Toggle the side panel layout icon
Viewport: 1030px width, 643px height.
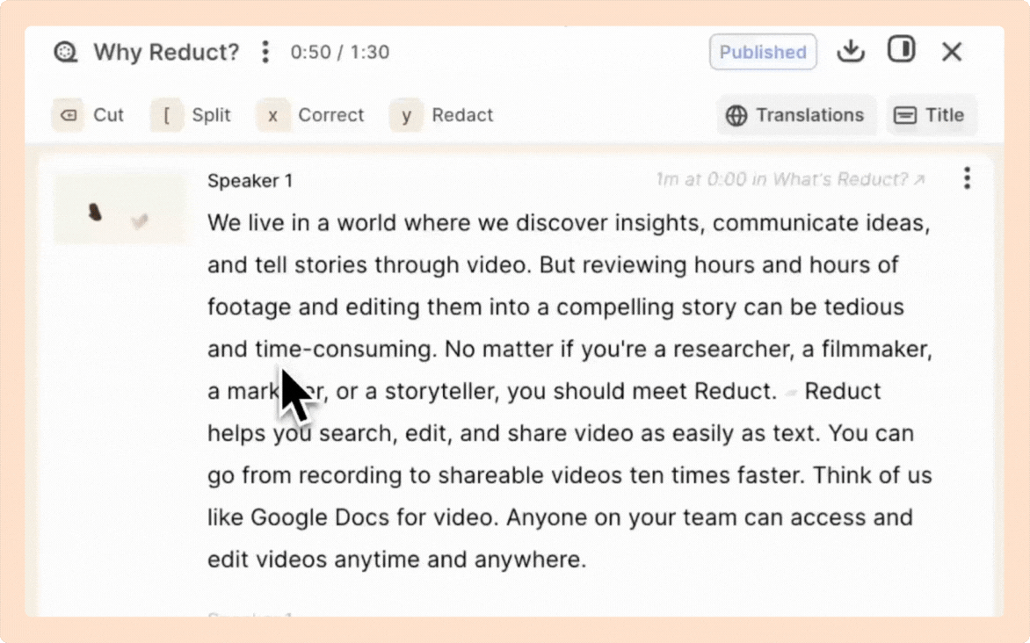click(x=902, y=49)
